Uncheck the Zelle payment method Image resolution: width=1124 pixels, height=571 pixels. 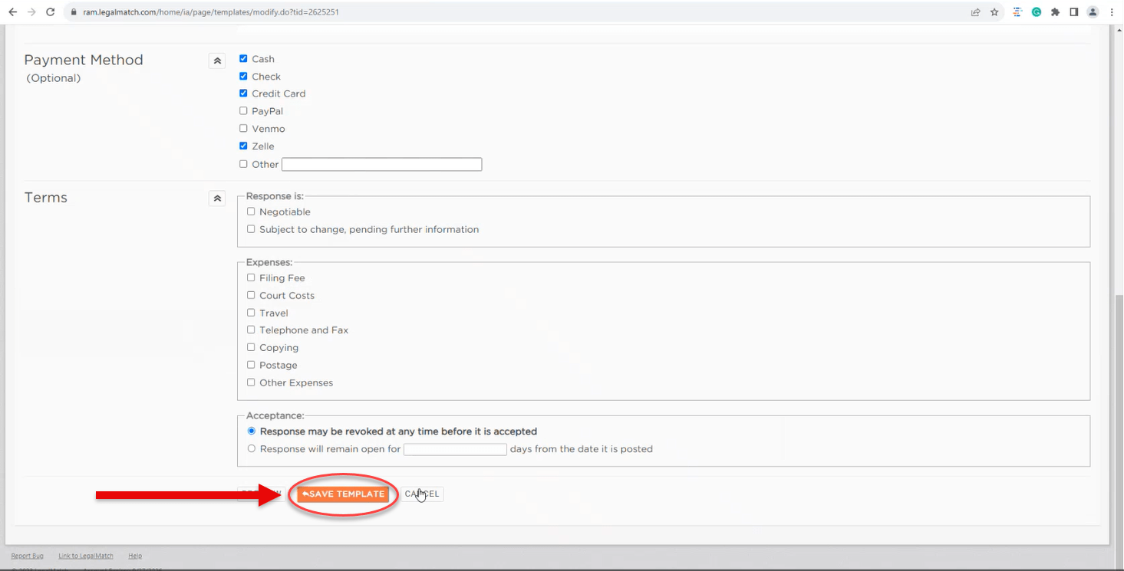243,146
